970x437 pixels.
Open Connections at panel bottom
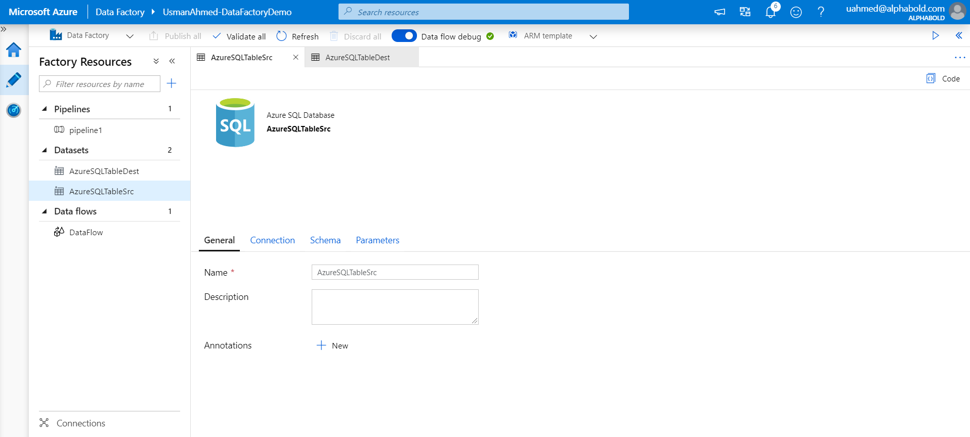click(81, 423)
